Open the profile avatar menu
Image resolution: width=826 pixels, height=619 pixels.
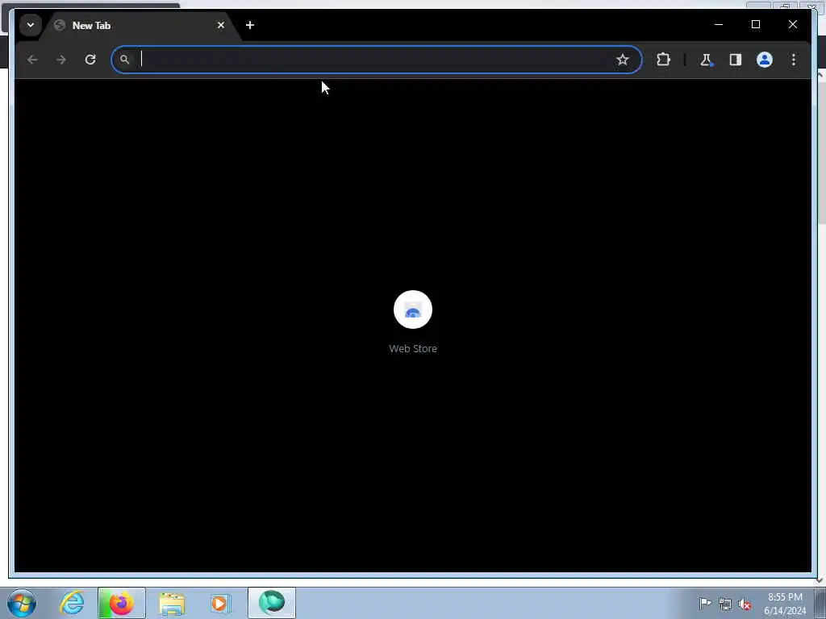765,60
